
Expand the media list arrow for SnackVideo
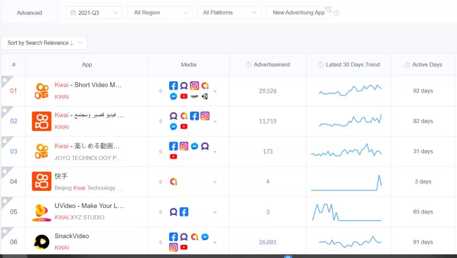[x=215, y=243]
